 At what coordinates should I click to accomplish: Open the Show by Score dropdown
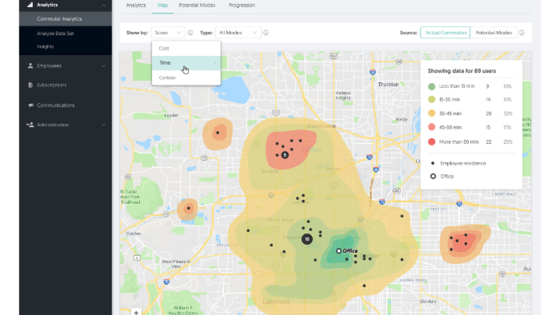[x=168, y=32]
